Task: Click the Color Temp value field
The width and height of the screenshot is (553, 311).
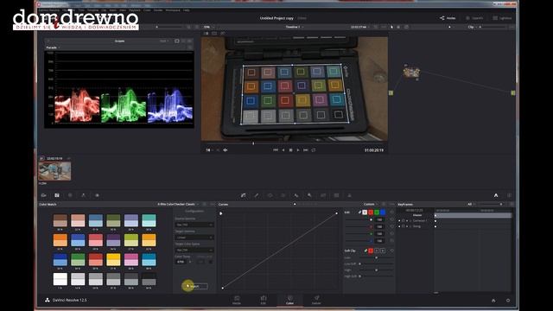Action: [x=181, y=262]
